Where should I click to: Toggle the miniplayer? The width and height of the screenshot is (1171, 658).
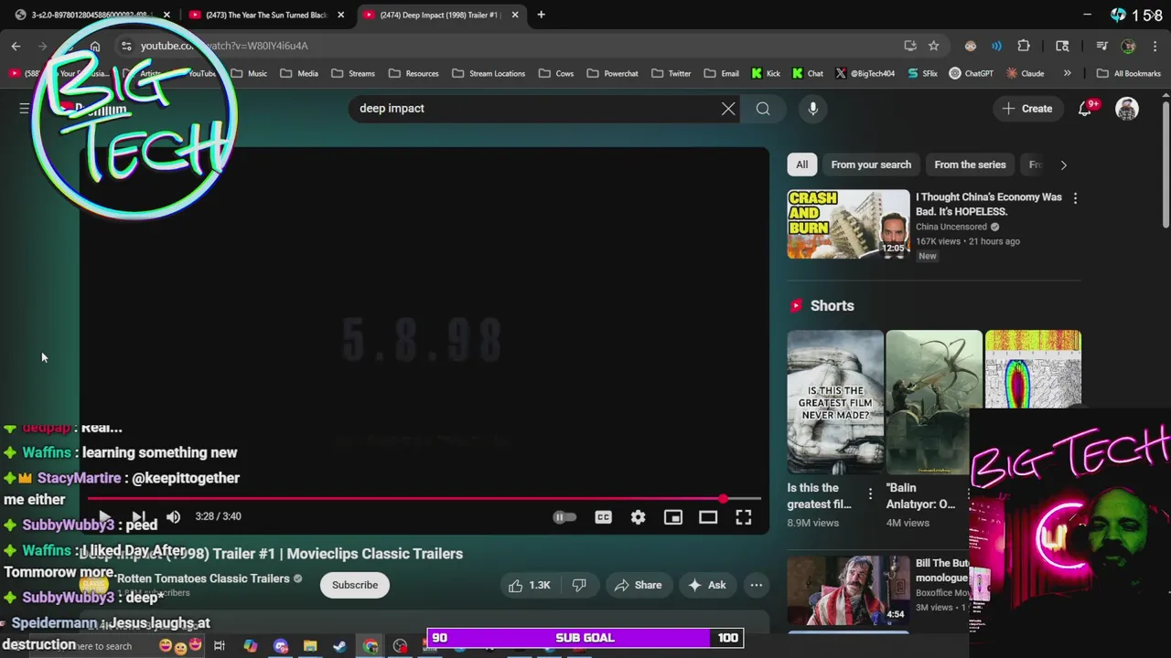coord(672,517)
